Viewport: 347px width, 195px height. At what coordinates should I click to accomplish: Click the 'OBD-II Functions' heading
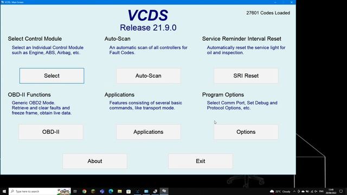click(x=29, y=95)
